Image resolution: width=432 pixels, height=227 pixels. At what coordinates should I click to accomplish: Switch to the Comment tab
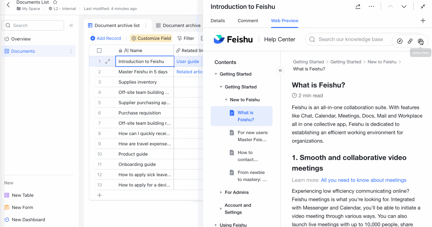(248, 21)
